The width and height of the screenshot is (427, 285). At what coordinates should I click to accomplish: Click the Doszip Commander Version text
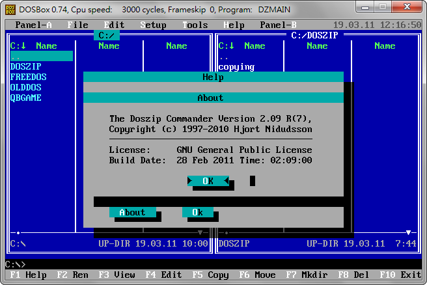click(x=210, y=118)
